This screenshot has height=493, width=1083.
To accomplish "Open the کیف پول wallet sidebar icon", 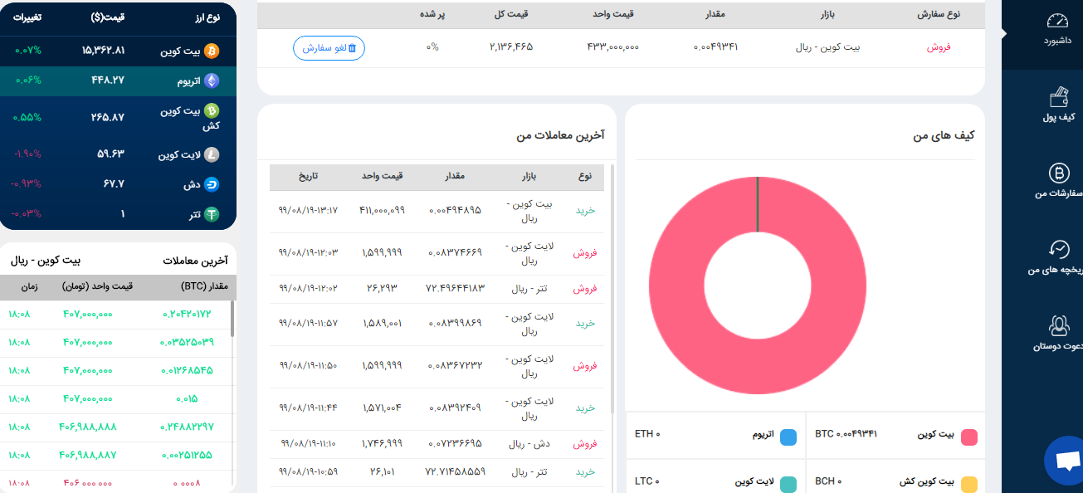I will pos(1058,96).
